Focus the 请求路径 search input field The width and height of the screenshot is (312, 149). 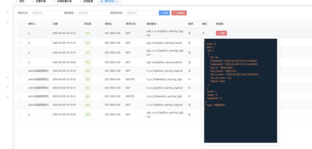(x=92, y=13)
